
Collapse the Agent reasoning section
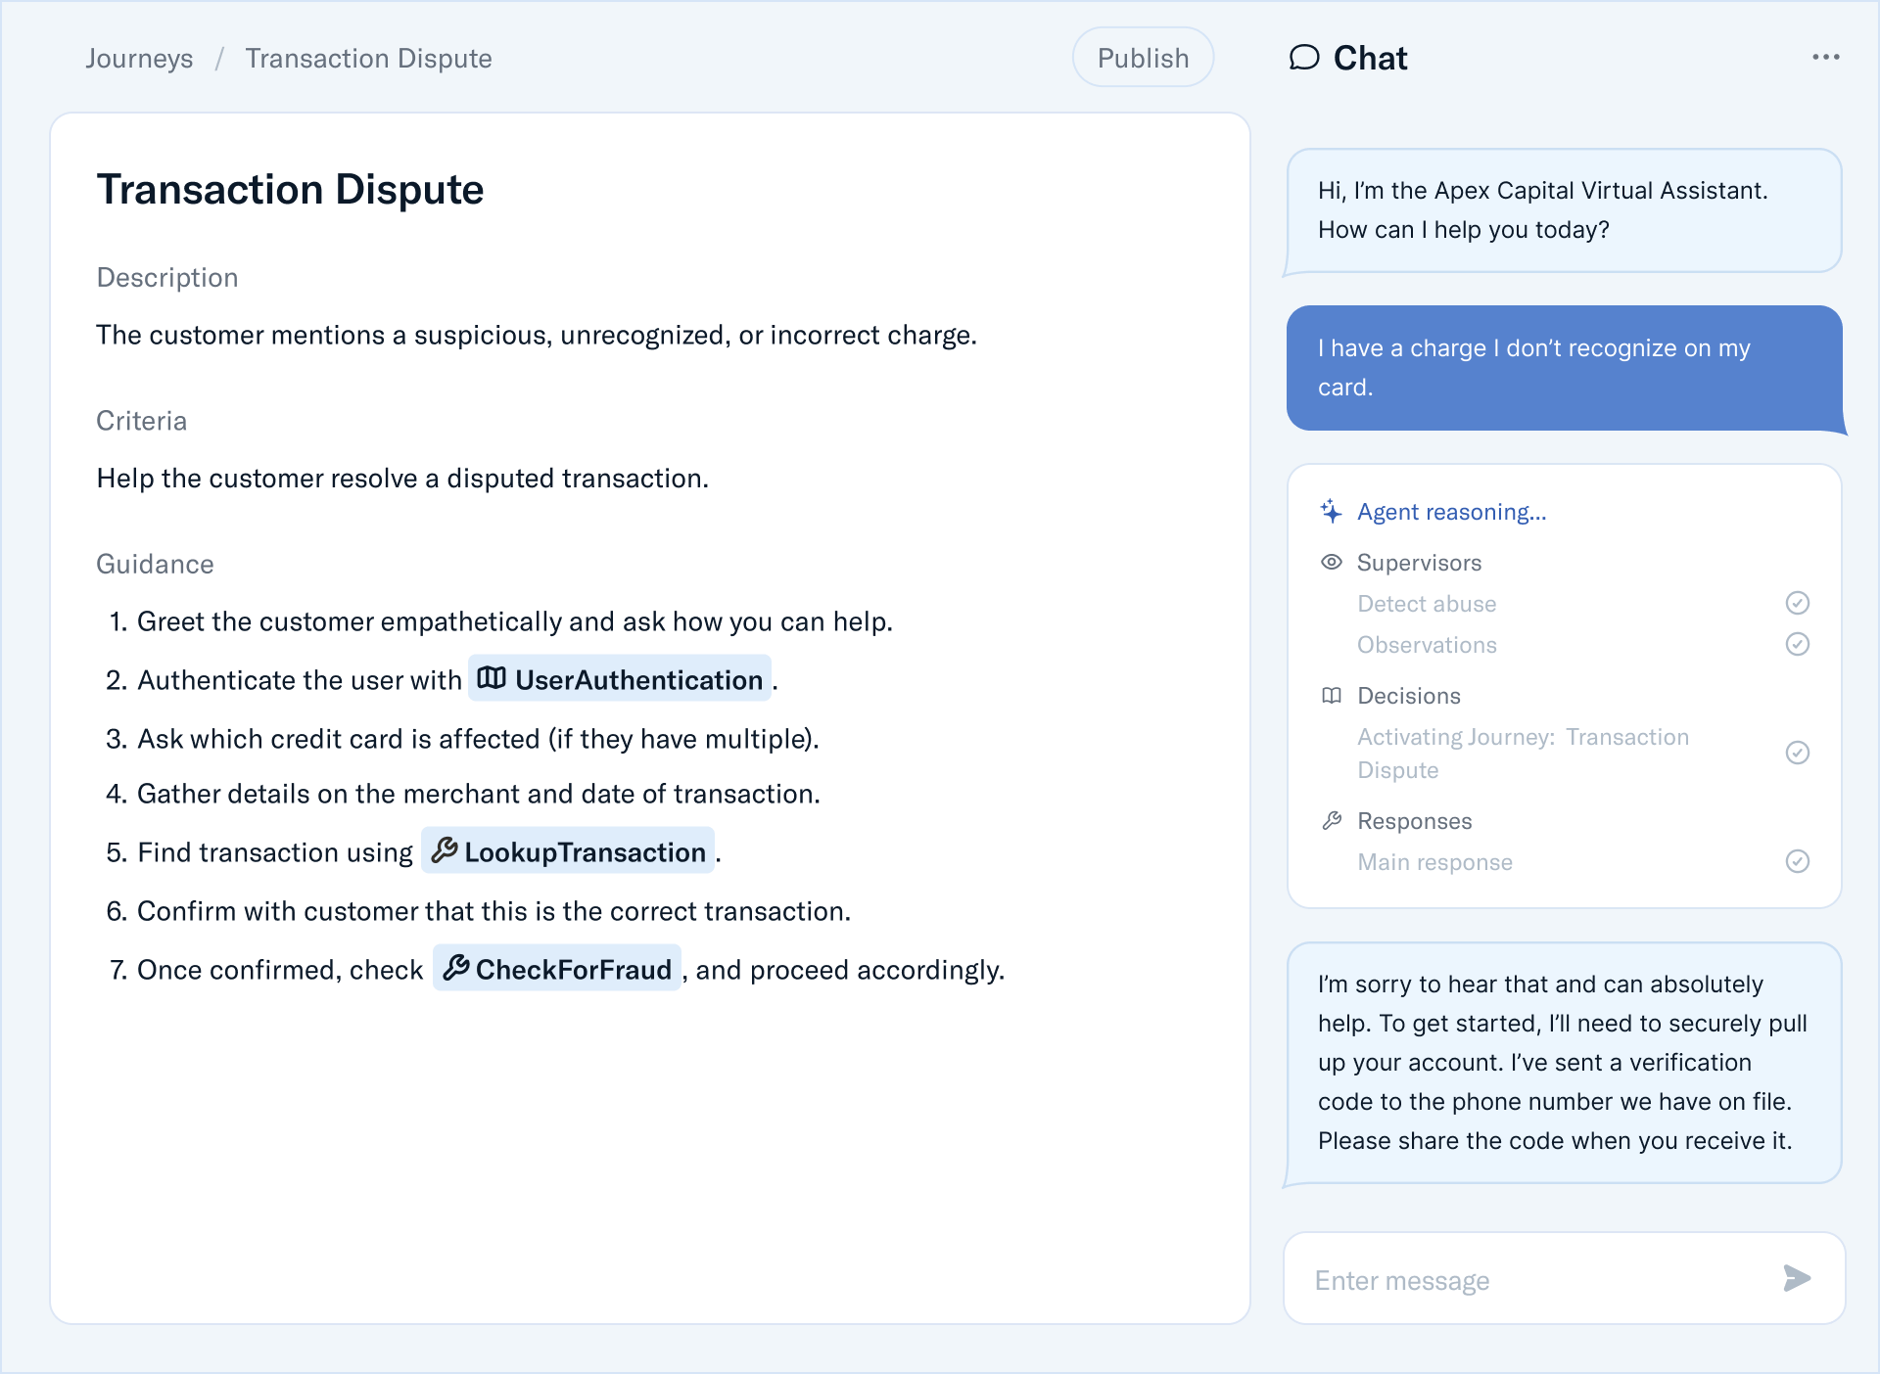[1451, 512]
